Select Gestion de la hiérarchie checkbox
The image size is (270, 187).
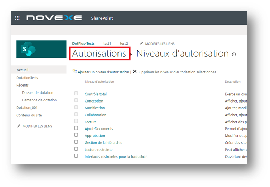(76, 142)
